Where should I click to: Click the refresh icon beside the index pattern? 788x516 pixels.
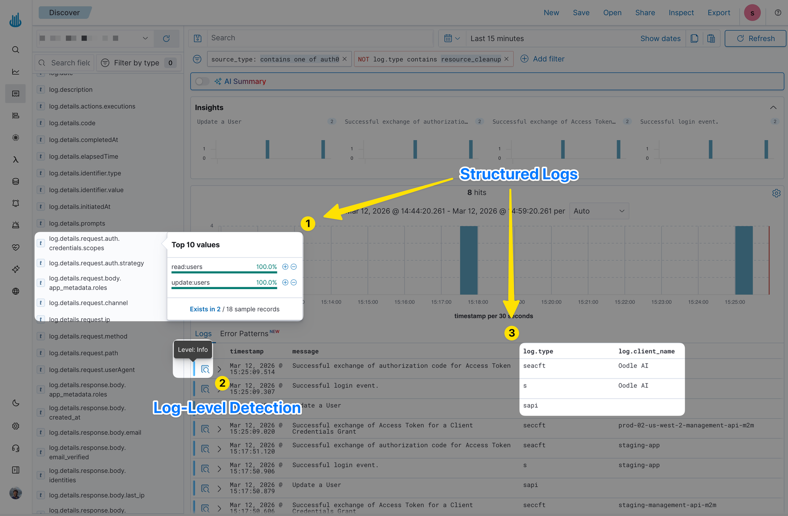(166, 38)
